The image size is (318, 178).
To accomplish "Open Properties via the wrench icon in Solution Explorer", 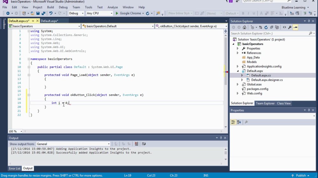I will point(290,27).
